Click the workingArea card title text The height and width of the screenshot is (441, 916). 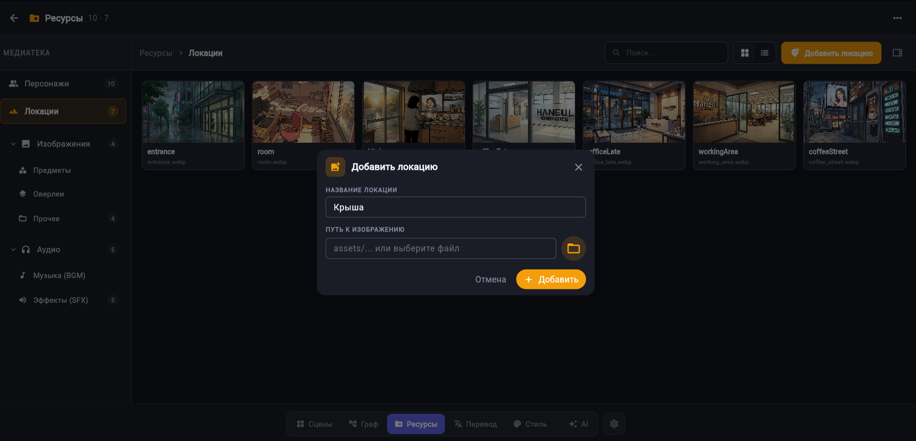(718, 152)
